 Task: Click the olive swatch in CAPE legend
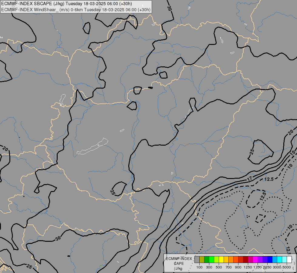(202, 259)
